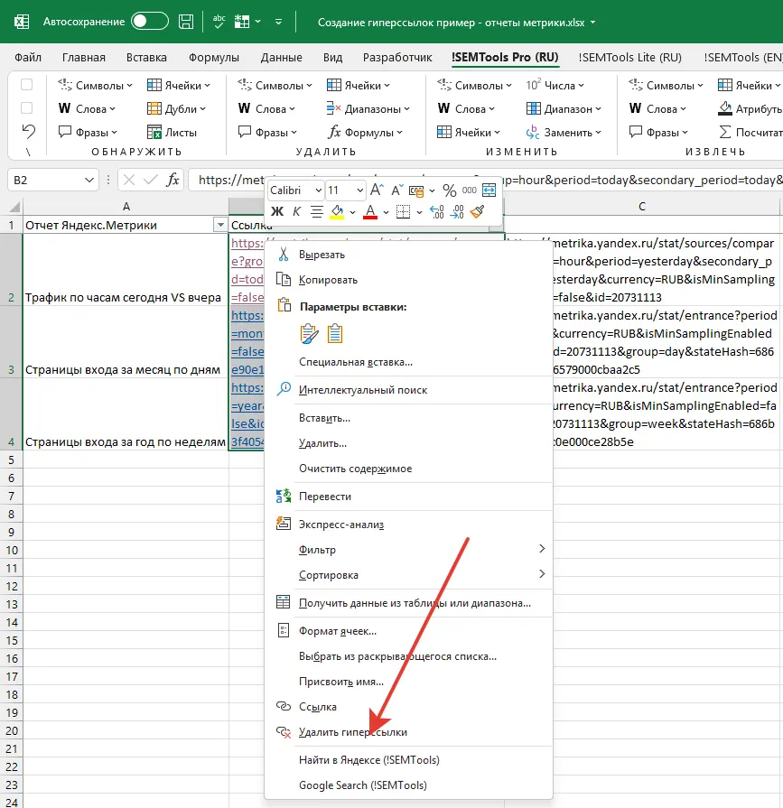Click the second paste option icon
Screen dimensions: 783x808
(x=335, y=333)
